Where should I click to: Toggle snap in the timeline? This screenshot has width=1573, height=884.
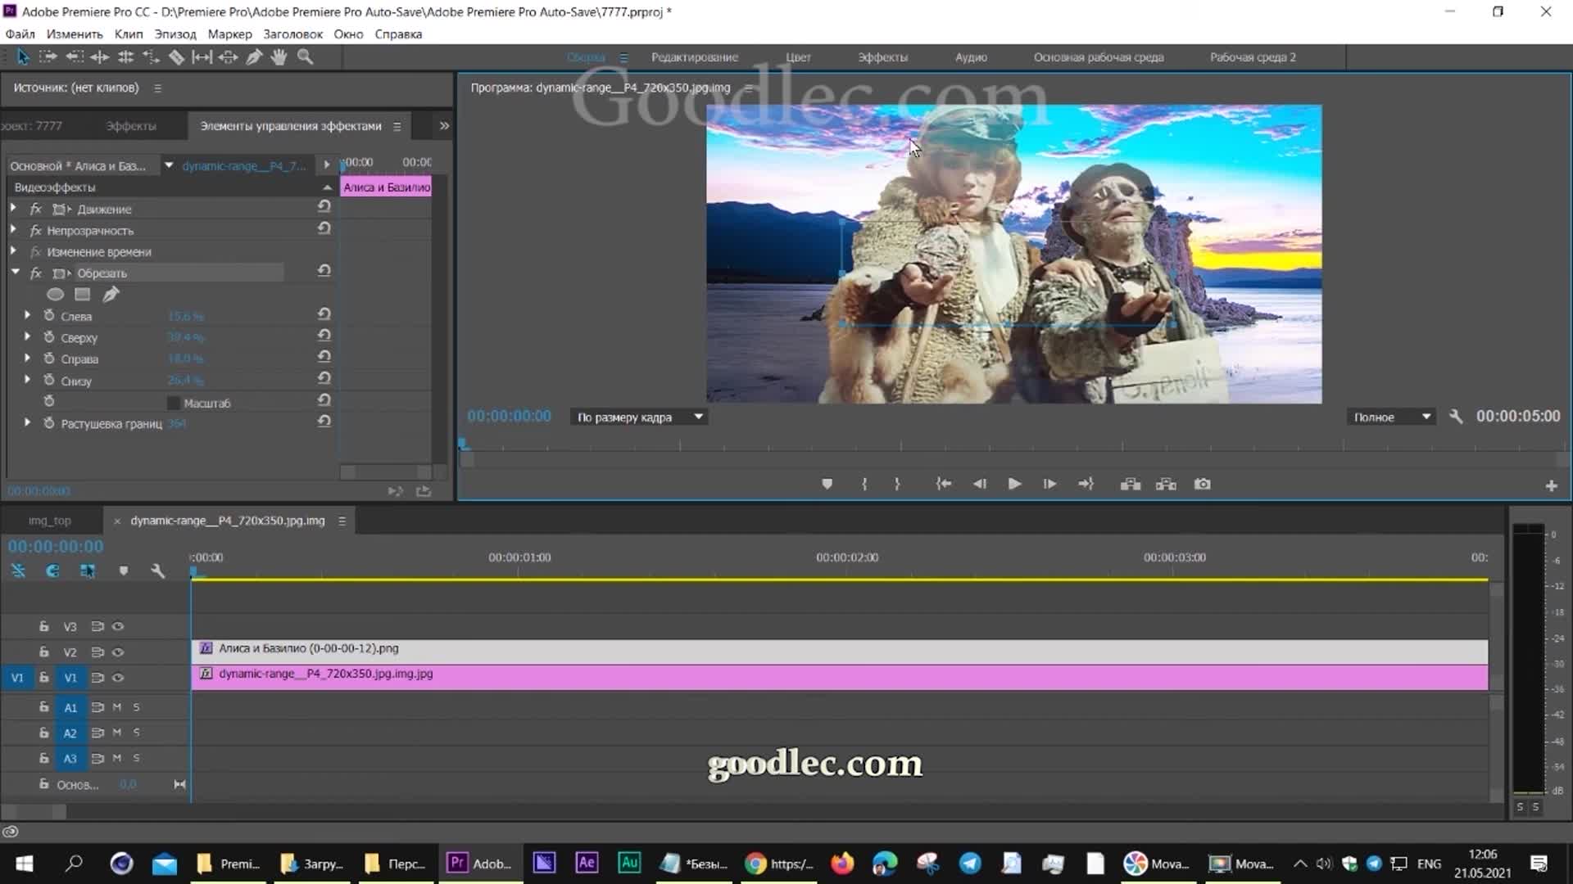(x=52, y=571)
